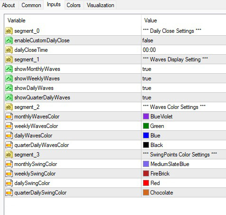Click the string icon beside segment_3
Viewport: 226px width, 215px height.
pos(9,155)
